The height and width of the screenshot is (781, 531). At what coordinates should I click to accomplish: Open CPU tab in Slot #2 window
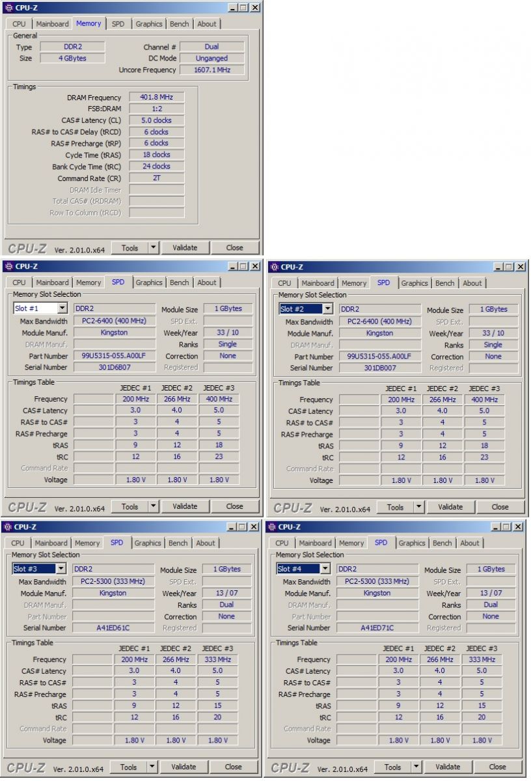(x=285, y=284)
